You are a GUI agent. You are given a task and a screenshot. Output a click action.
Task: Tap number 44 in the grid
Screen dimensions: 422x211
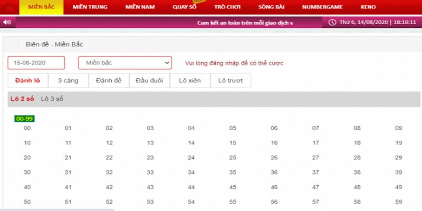[191, 187]
